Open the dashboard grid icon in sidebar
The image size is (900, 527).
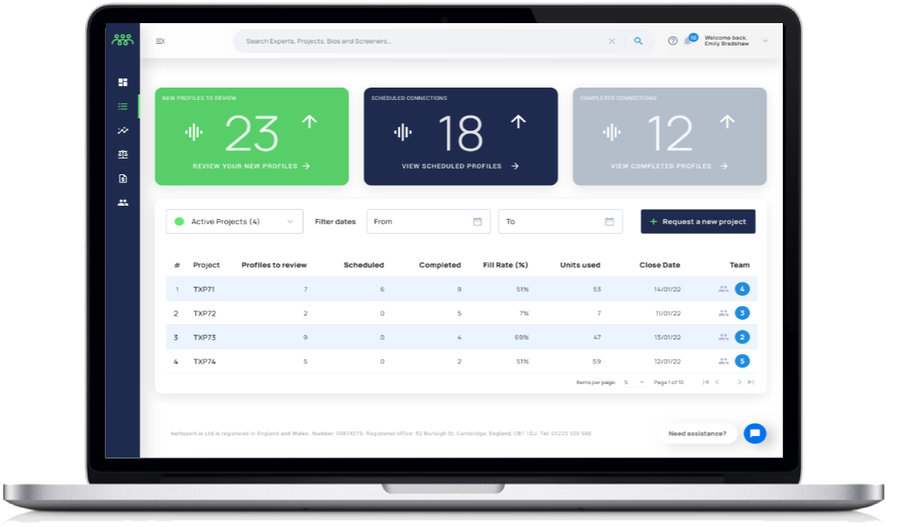[123, 82]
